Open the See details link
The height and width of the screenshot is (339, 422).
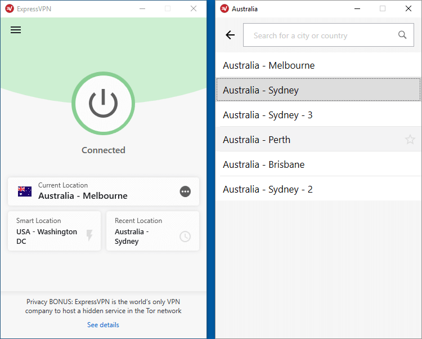[x=103, y=325]
